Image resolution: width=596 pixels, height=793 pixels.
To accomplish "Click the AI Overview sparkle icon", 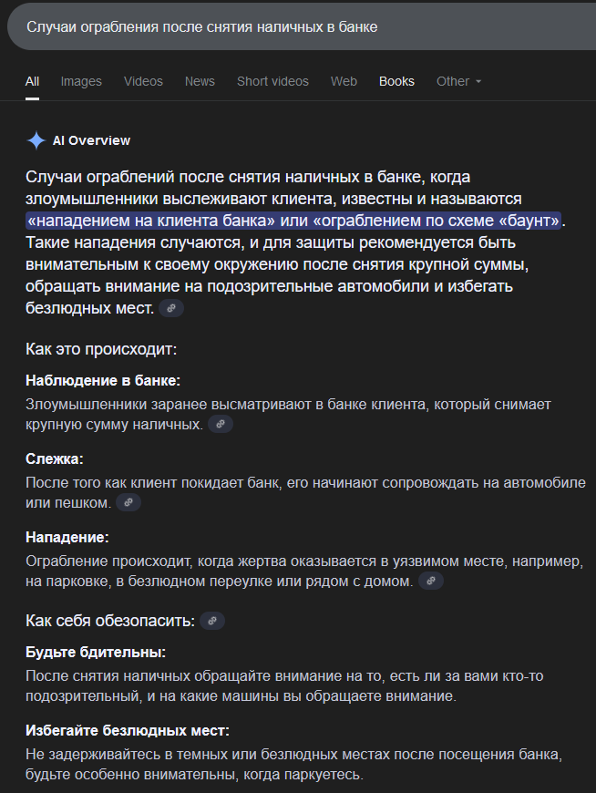I will coord(36,140).
